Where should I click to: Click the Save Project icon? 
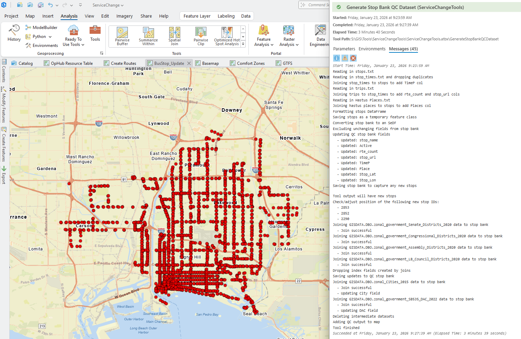click(41, 5)
